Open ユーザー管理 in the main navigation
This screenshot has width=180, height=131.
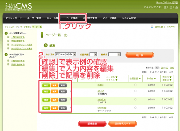[x=34, y=18]
